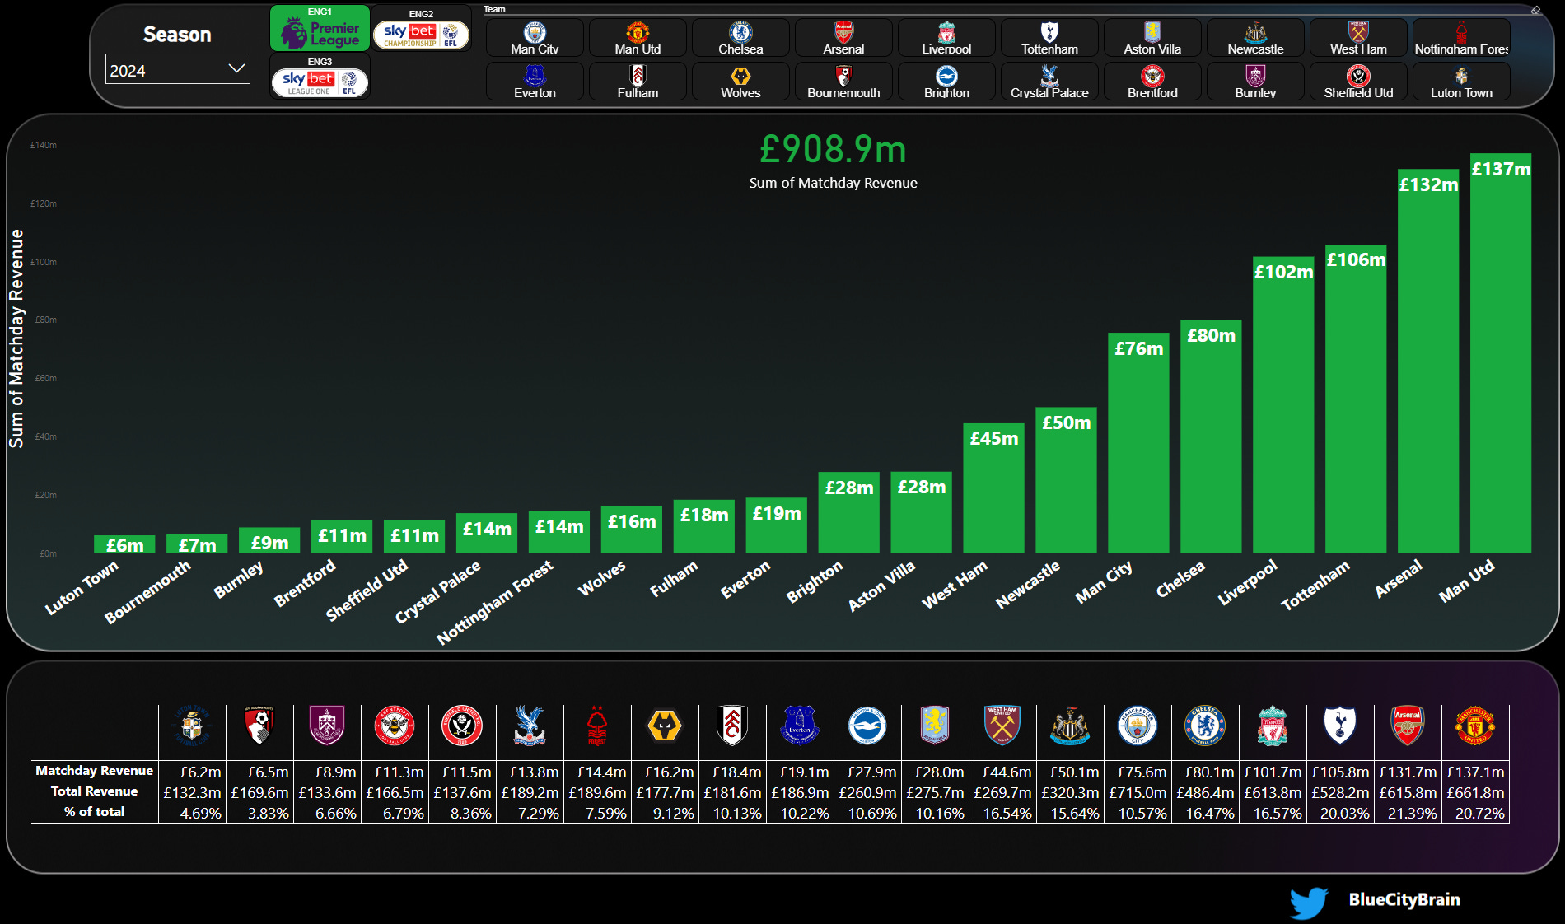Pick Bournemouth in team slicer

(x=843, y=82)
